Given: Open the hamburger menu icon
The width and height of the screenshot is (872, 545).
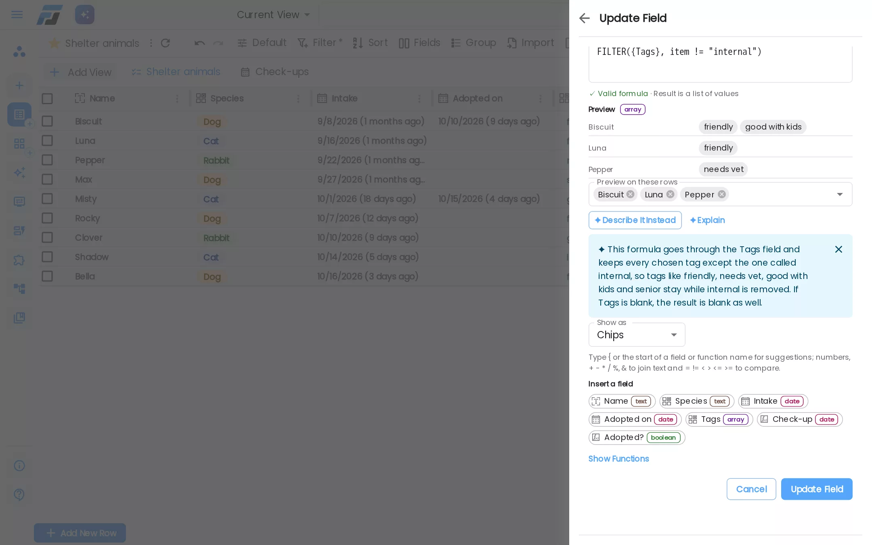Looking at the screenshot, I should click(x=17, y=15).
